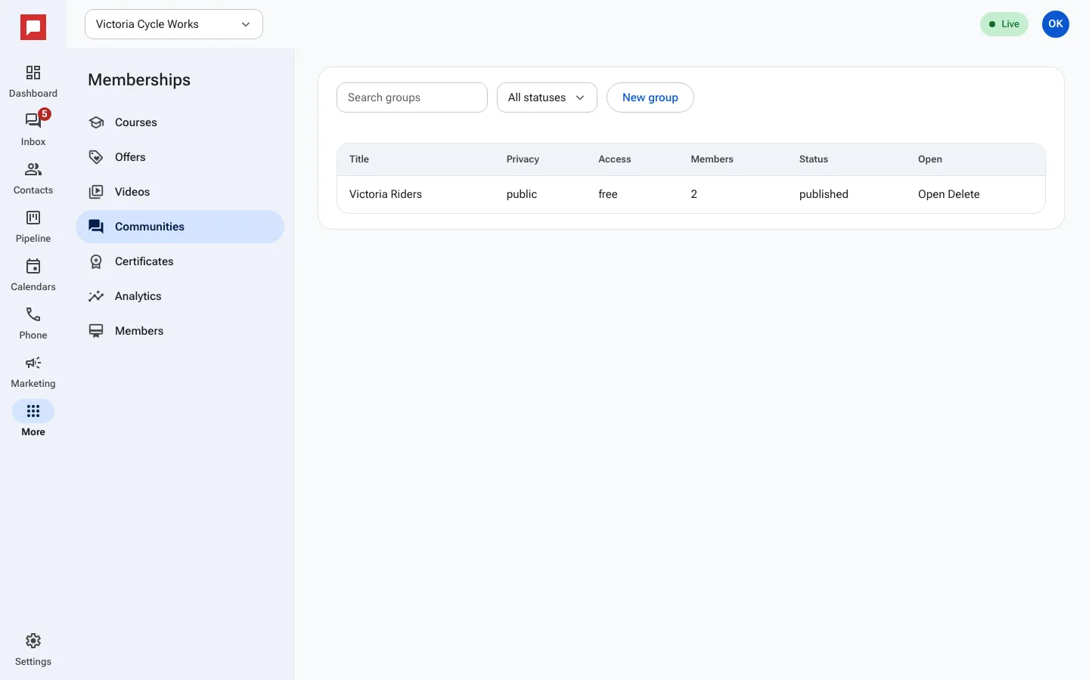Click the Status column header

pyautogui.click(x=814, y=159)
